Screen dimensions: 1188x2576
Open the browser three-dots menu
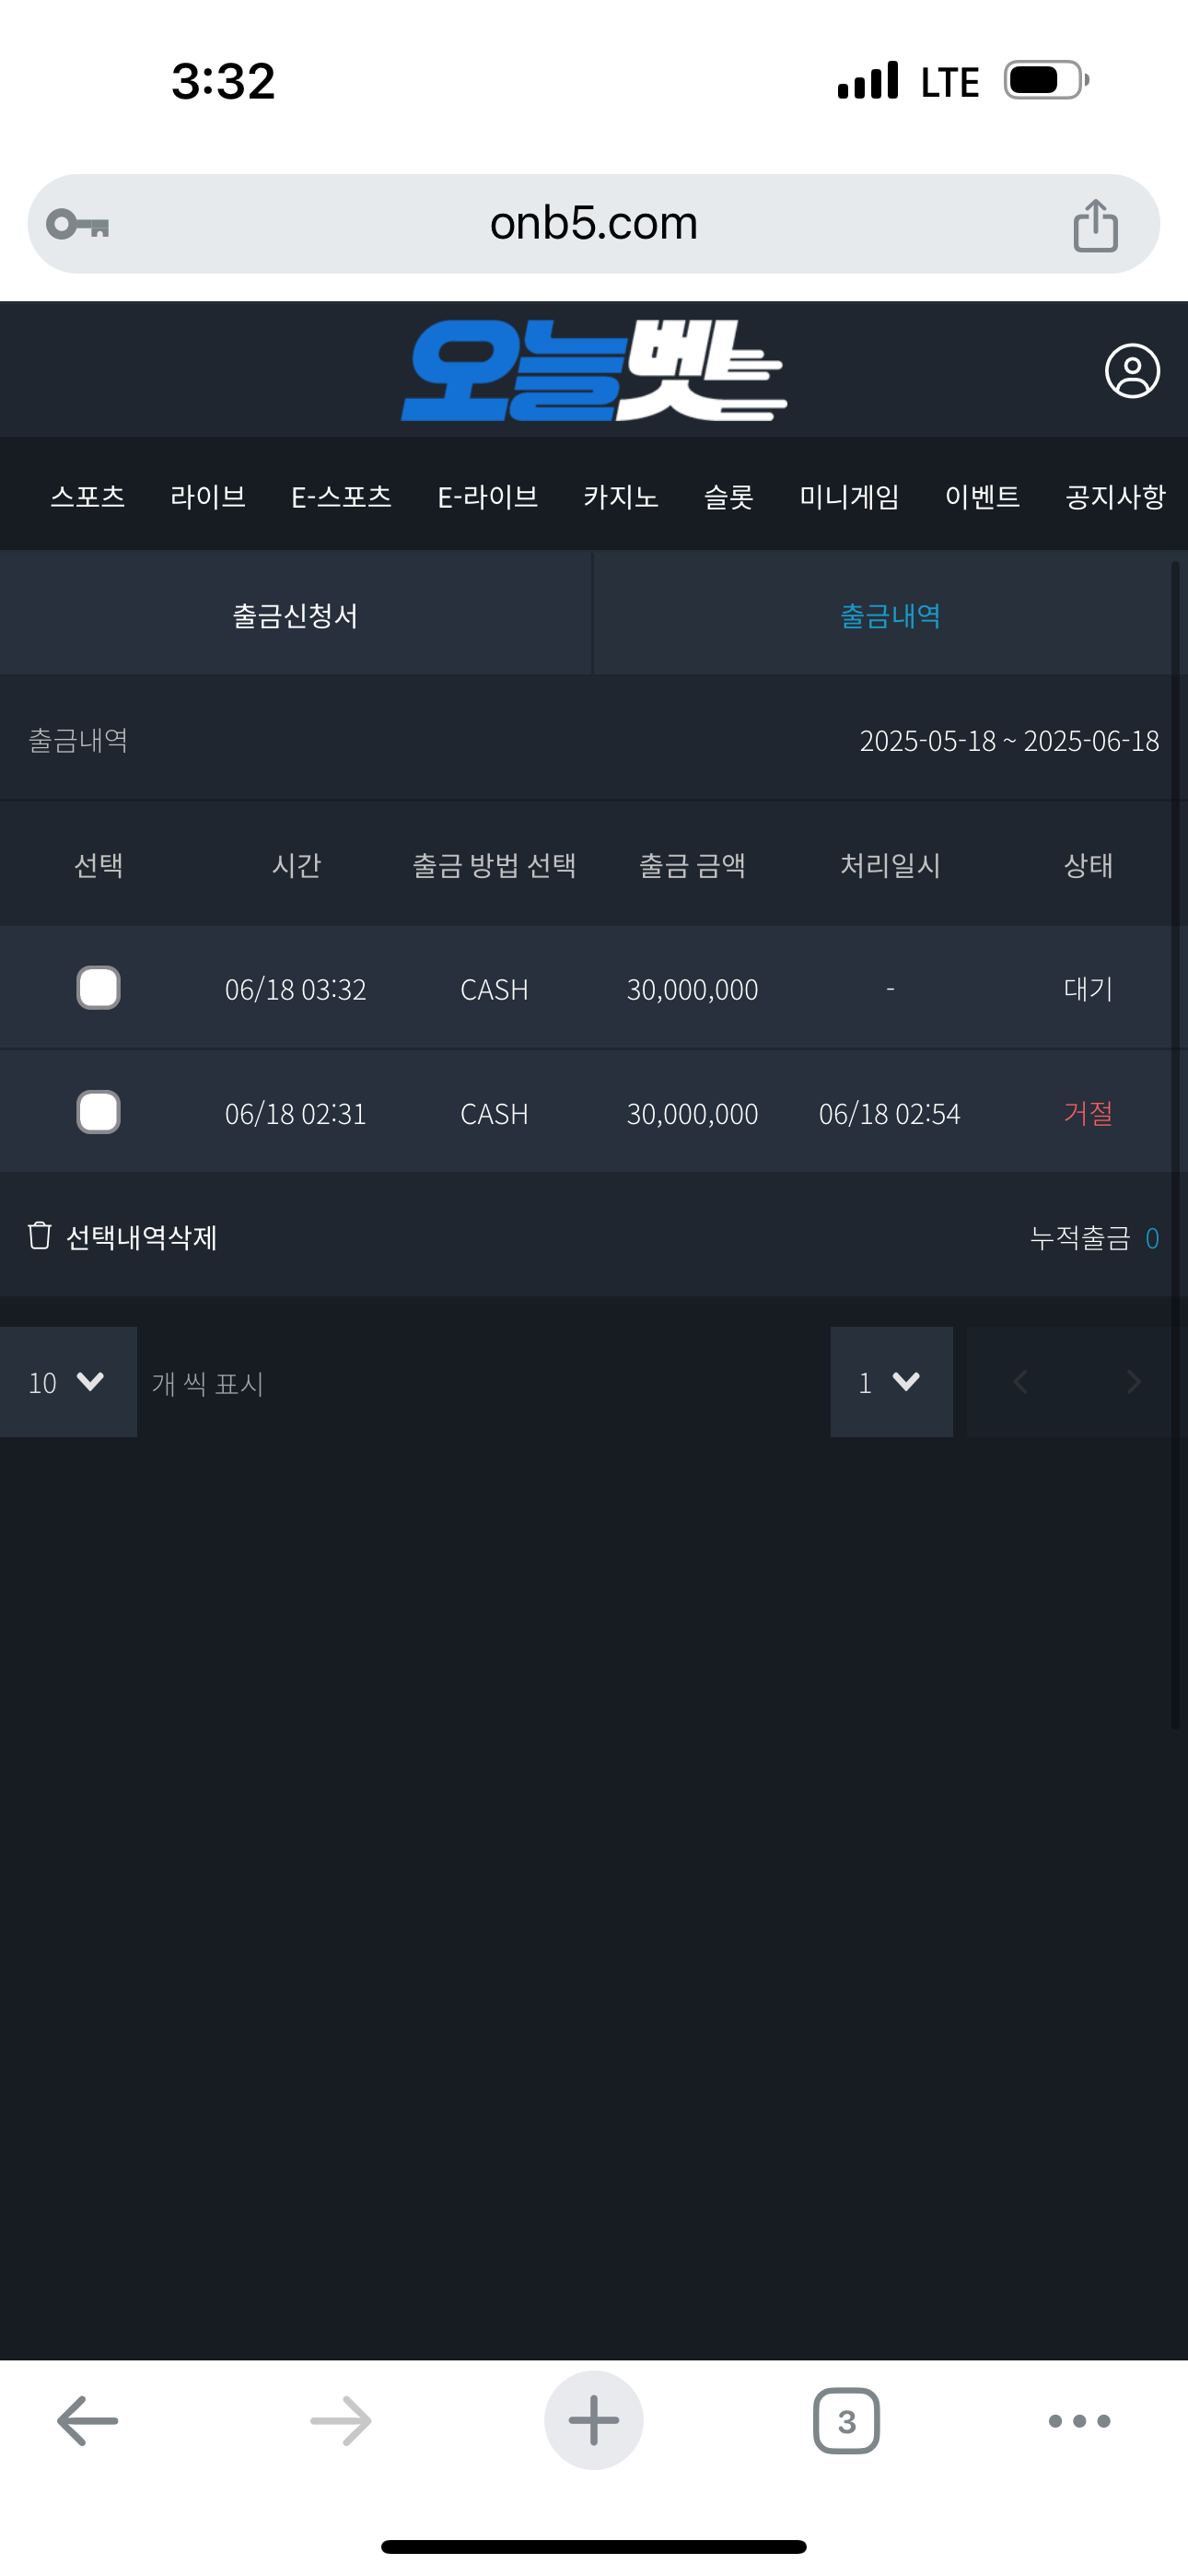pyautogui.click(x=1079, y=2421)
